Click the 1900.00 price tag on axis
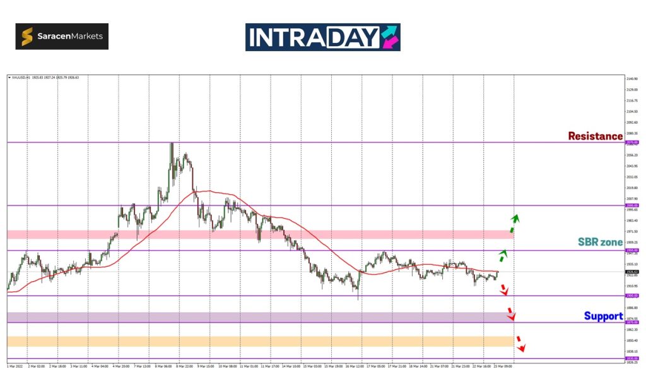The height and width of the screenshot is (370, 646). pyautogui.click(x=631, y=296)
